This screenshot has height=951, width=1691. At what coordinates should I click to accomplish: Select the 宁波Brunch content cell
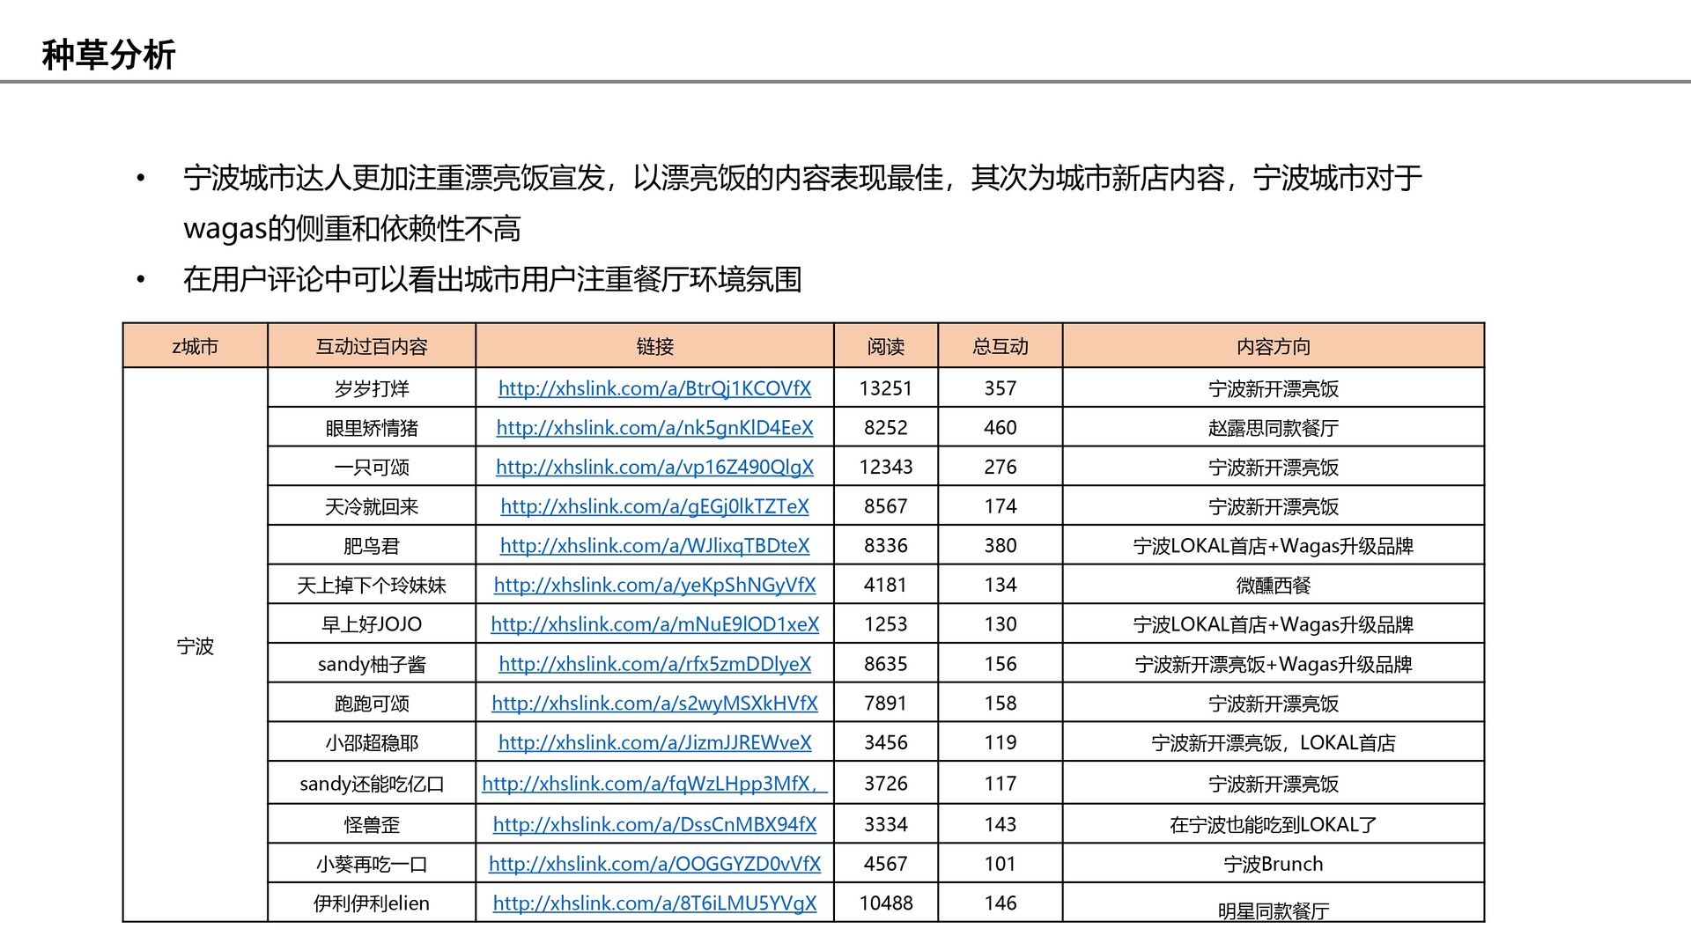click(x=1274, y=864)
